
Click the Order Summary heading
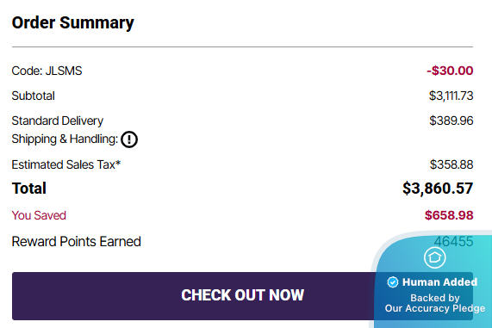[72, 23]
